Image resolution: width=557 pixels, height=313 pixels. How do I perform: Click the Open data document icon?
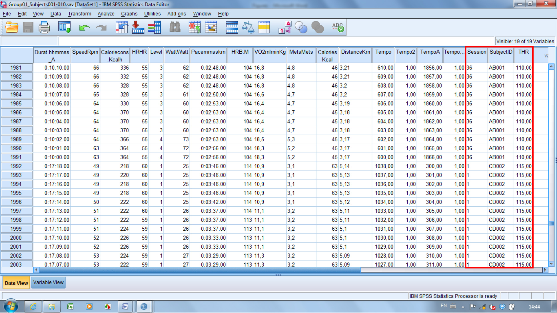pyautogui.click(x=12, y=28)
